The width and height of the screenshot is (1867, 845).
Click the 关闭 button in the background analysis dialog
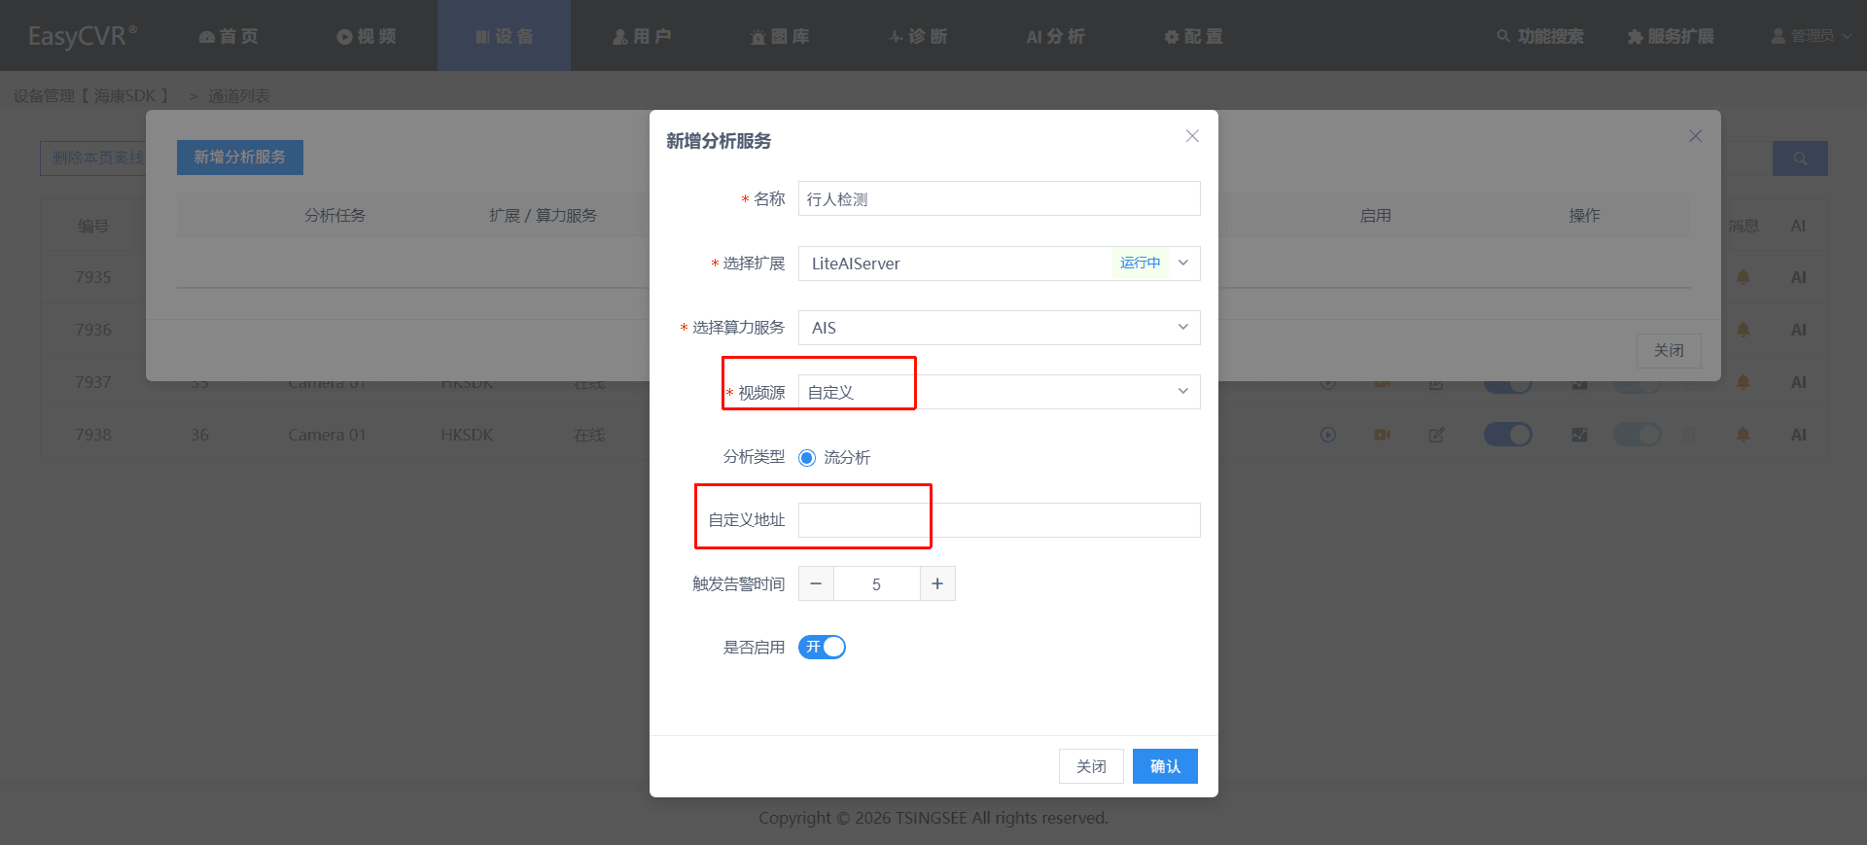[1669, 350]
